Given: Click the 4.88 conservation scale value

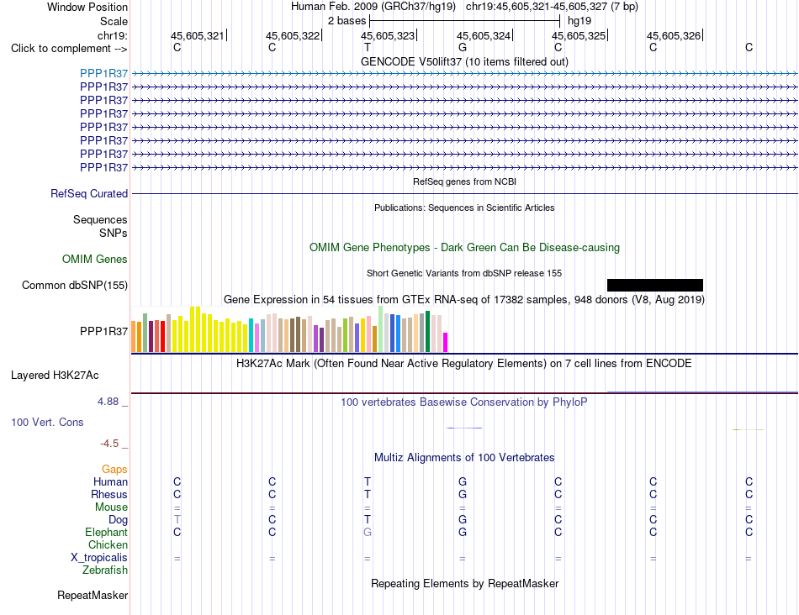Looking at the screenshot, I should (x=108, y=402).
